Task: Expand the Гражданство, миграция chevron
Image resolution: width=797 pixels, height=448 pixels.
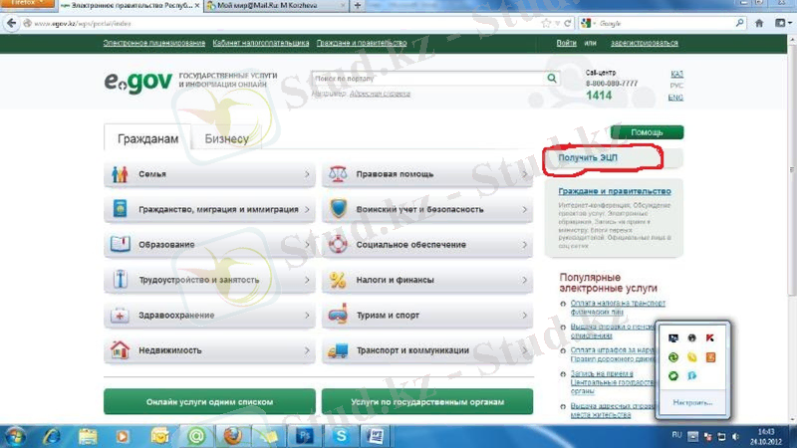Action: (307, 209)
